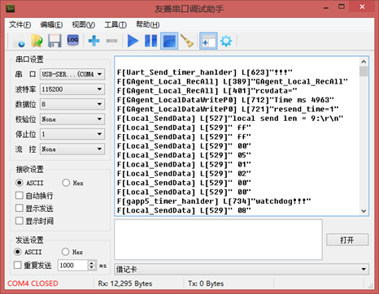Click log line "Time ms 4963"
Screen dimensions: 379x294
(x=225, y=100)
